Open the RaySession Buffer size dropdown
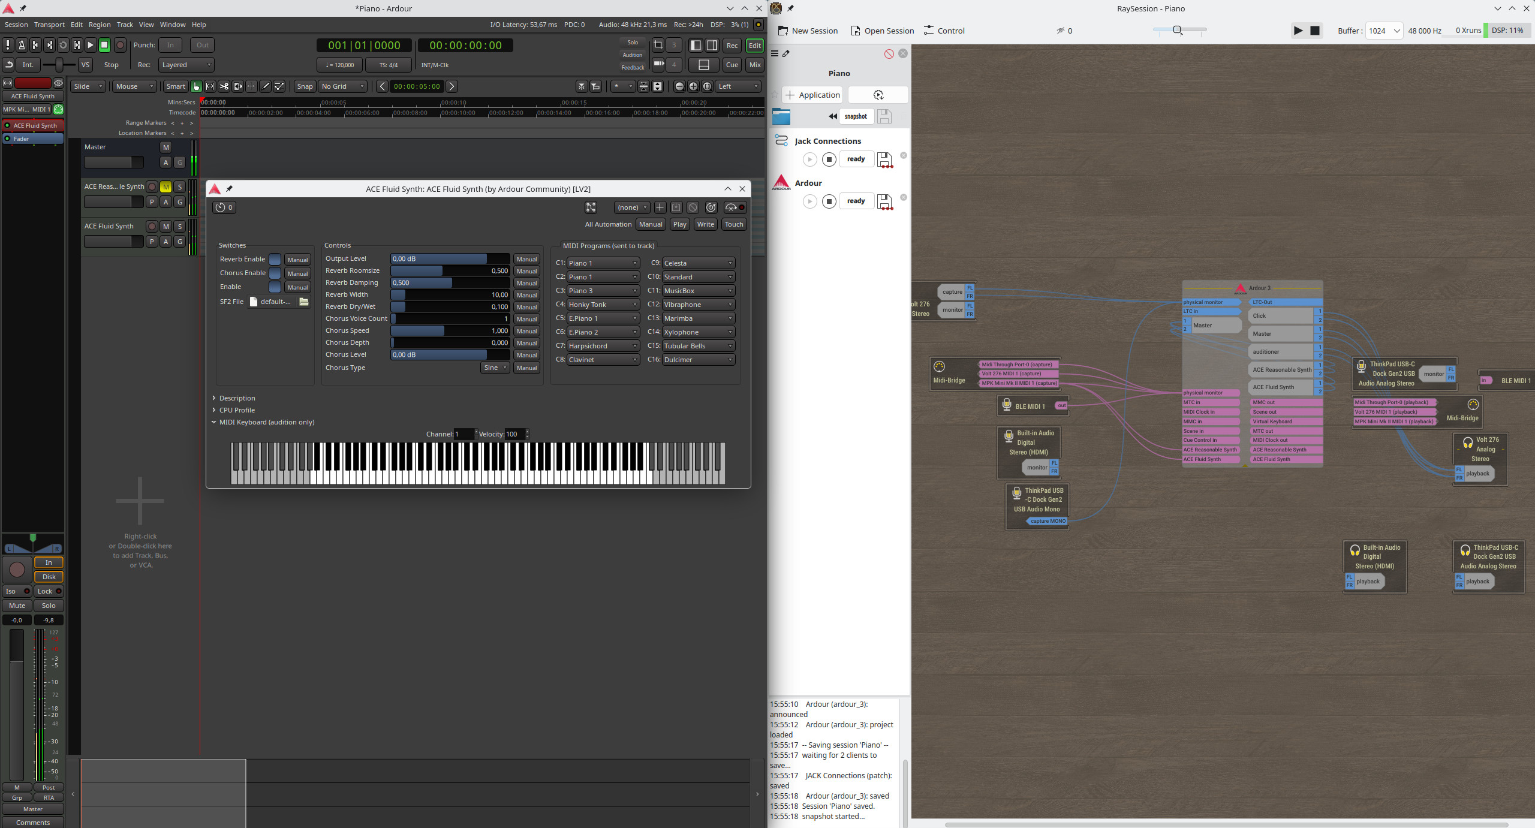This screenshot has height=828, width=1535. (x=1384, y=31)
